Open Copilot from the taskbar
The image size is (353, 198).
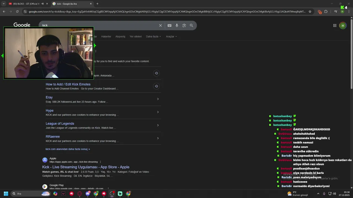coord(55,194)
